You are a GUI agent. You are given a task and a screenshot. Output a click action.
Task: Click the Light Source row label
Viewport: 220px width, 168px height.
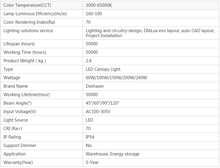tap(16, 120)
